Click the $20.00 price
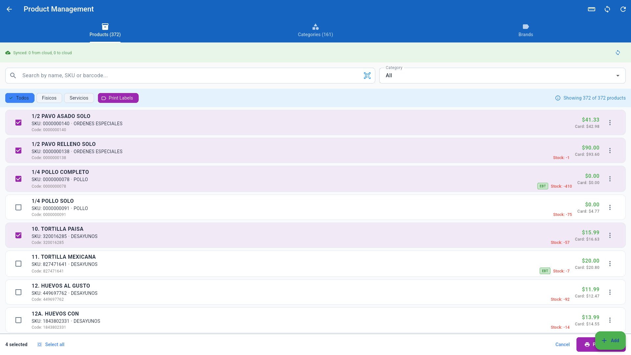Viewport: 631px width, 355px height. click(590, 261)
